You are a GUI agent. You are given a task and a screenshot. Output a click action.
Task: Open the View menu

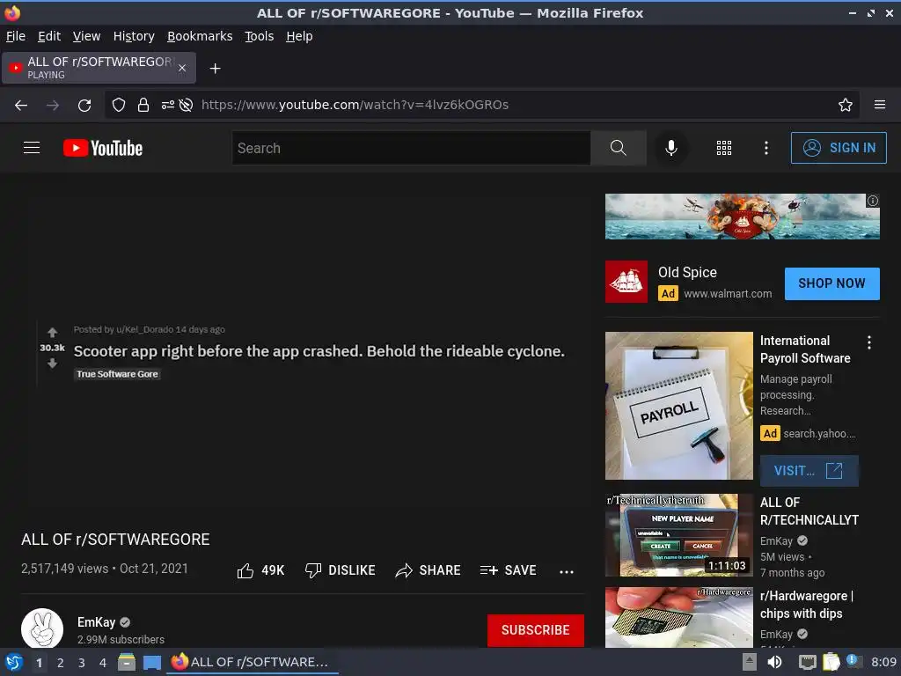[x=86, y=36]
